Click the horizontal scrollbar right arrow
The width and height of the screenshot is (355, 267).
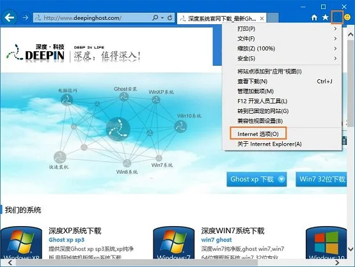[337, 263]
